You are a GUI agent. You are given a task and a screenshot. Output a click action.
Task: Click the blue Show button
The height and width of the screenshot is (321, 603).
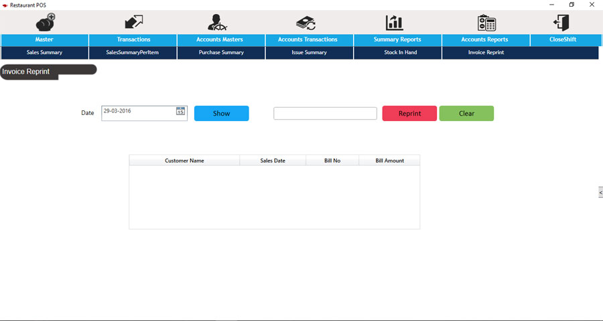[221, 114]
